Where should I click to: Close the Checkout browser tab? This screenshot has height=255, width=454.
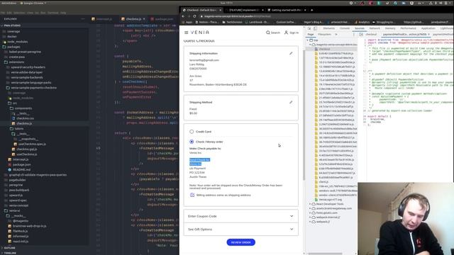coord(220,10)
